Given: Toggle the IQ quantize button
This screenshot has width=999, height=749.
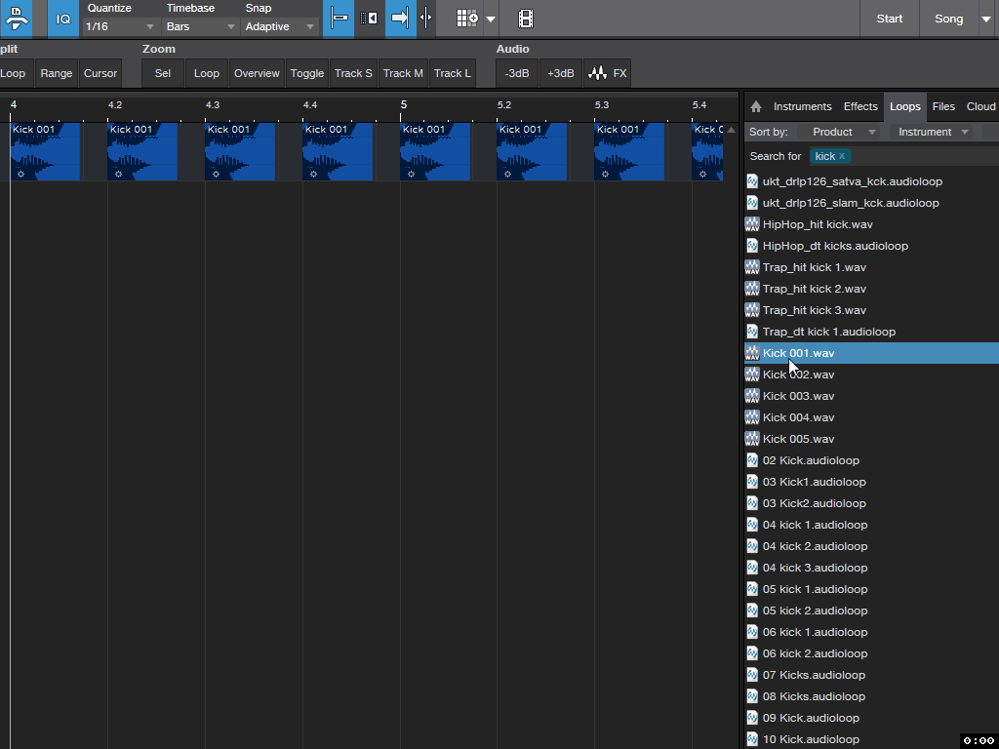Looking at the screenshot, I should click(x=63, y=19).
